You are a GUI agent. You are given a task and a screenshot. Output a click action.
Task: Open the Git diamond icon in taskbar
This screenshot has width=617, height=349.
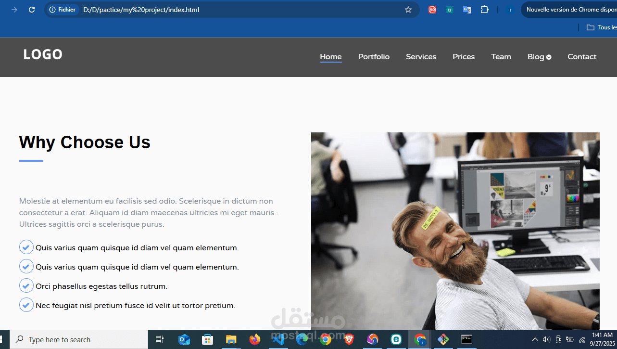click(443, 339)
